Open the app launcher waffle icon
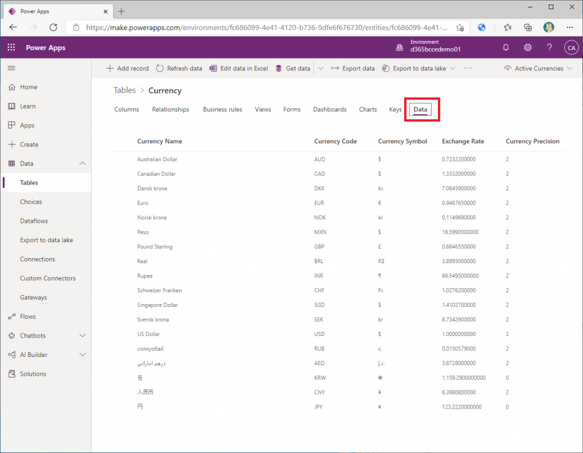Viewport: 583px width, 453px height. [x=11, y=48]
